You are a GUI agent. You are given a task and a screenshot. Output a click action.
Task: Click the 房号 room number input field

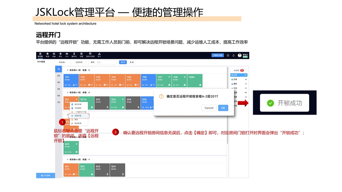(106, 62)
